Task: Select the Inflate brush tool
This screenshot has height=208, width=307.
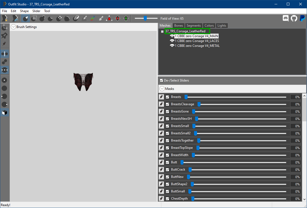Action: tap(42, 18)
